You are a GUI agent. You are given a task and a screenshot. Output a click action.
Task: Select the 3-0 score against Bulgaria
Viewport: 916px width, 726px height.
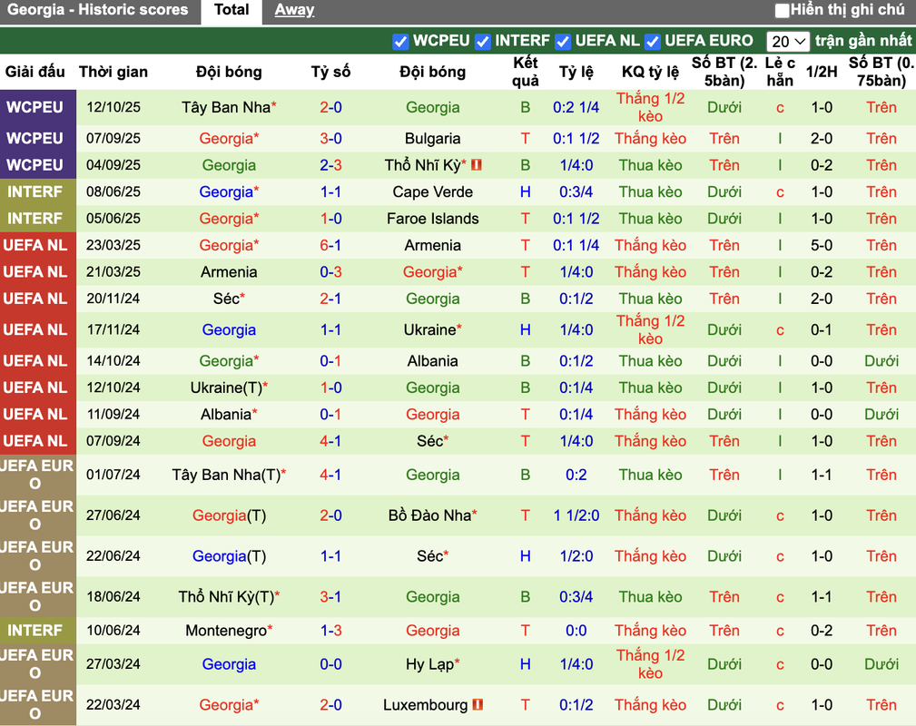[330, 139]
